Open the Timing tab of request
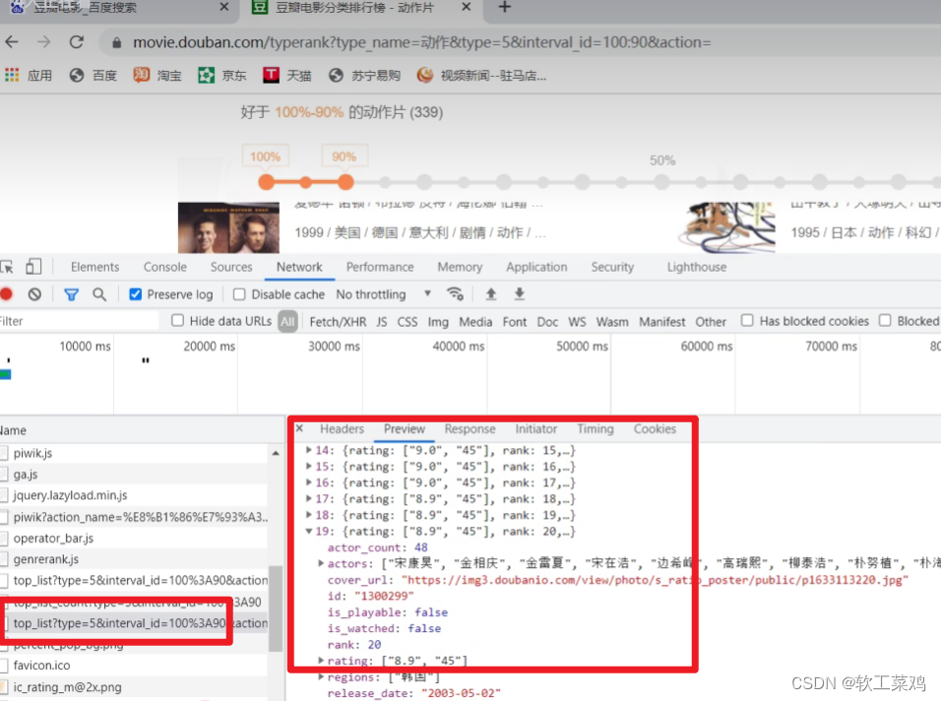Image resolution: width=941 pixels, height=701 pixels. point(596,429)
